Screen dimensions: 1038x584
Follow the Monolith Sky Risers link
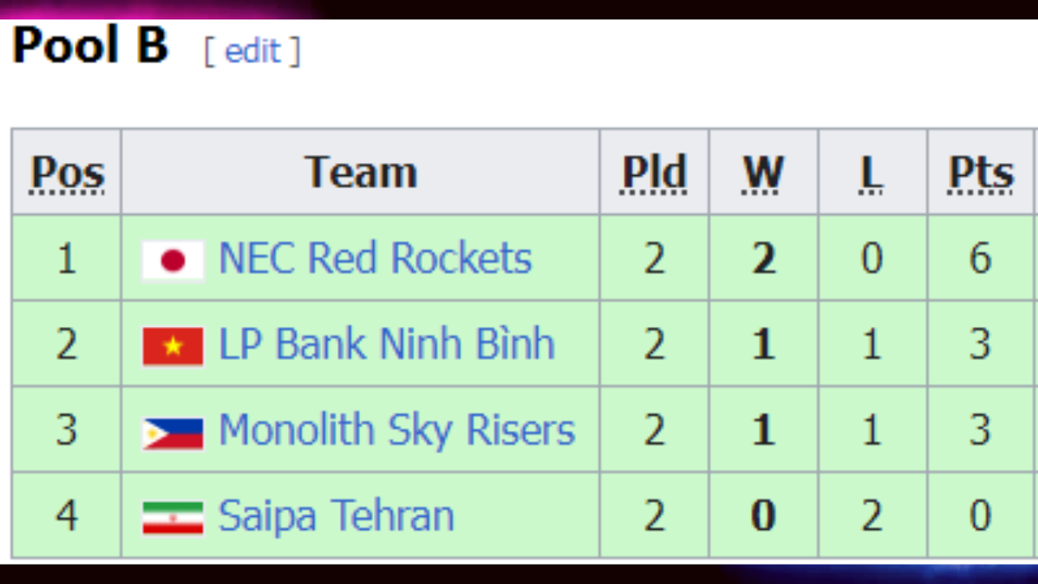pyautogui.click(x=397, y=430)
